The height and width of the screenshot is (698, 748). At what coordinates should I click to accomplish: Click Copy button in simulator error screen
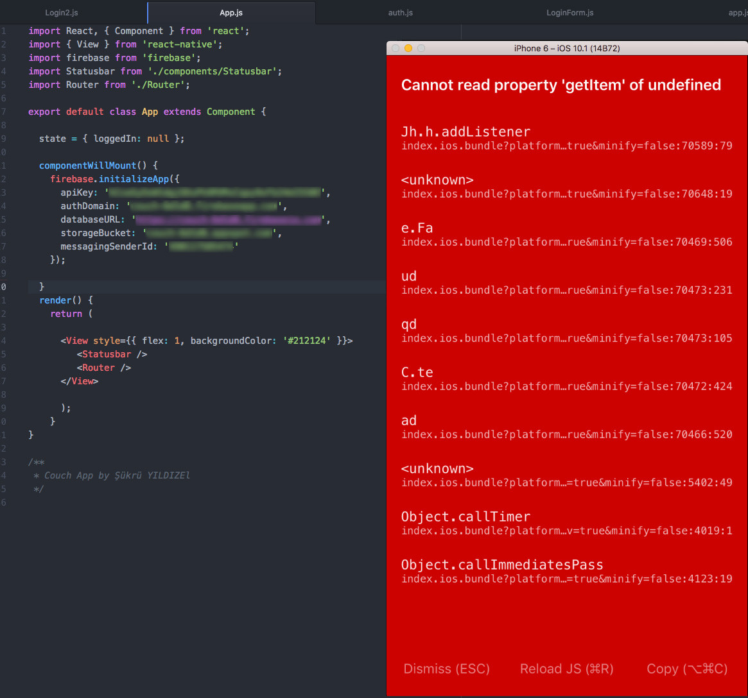click(x=687, y=668)
